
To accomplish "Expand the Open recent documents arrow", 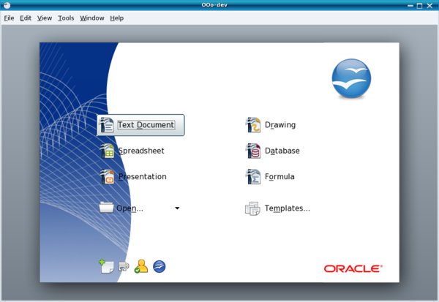I will 177,208.
